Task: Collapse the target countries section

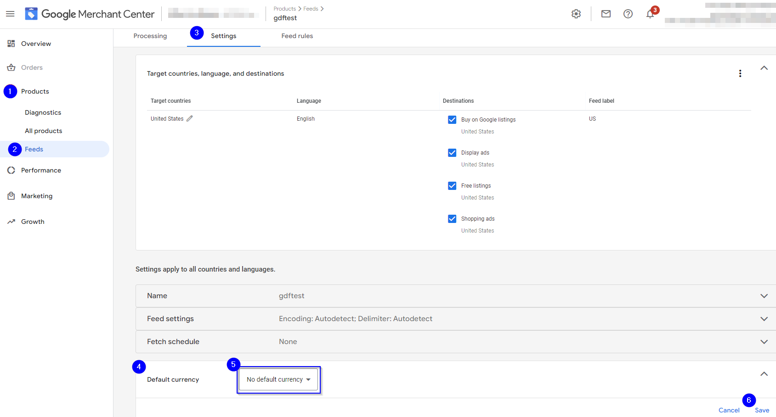Action: click(764, 68)
